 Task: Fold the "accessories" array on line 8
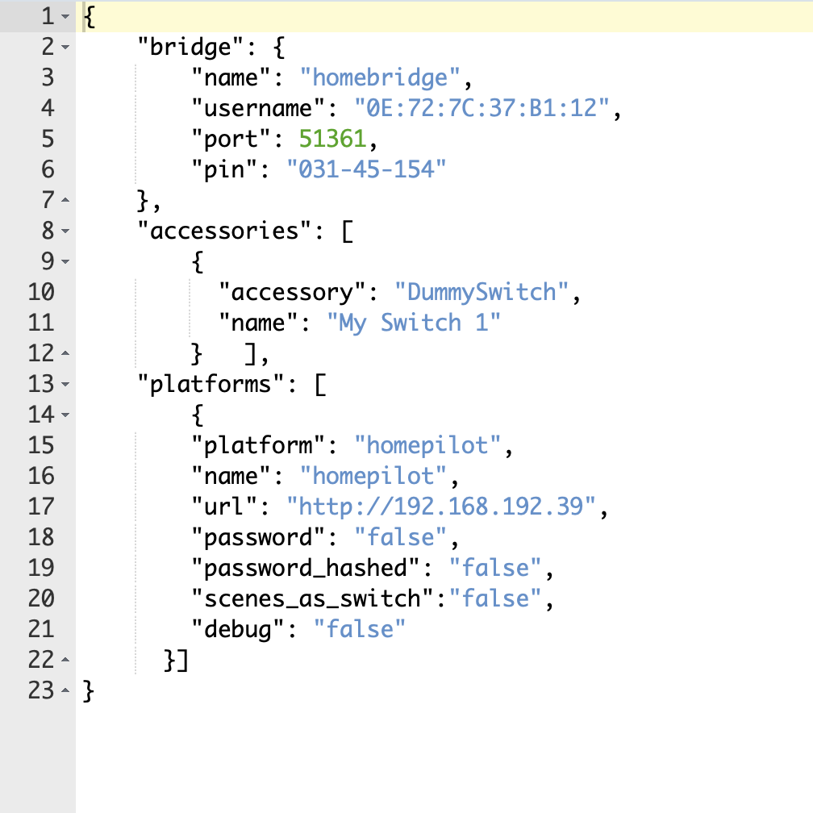click(65, 231)
